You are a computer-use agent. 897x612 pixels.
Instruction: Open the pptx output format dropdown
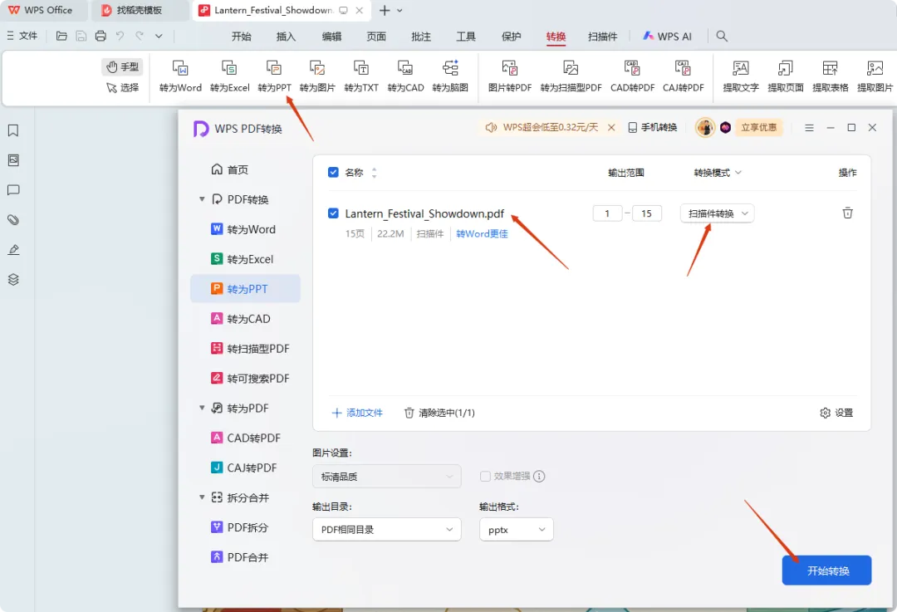coord(516,530)
